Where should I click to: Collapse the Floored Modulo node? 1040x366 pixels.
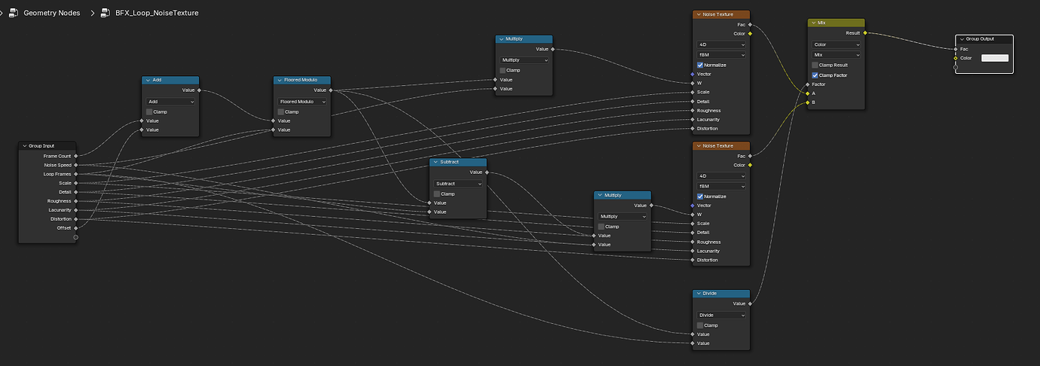tap(280, 80)
